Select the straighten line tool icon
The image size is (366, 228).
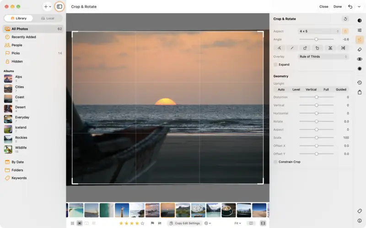point(292,48)
